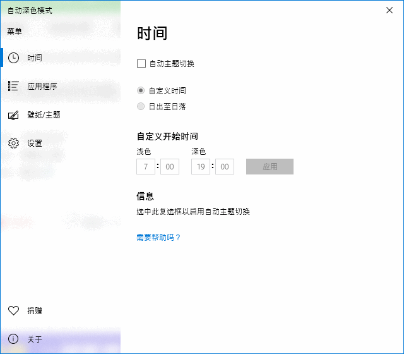Open the 应用程序 menu entry
This screenshot has width=404, height=354.
coord(61,86)
